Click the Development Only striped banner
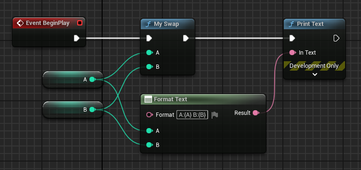This screenshot has width=361, height=170. click(x=314, y=66)
